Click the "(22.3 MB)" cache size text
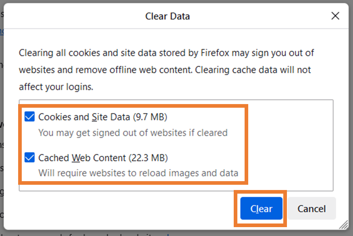Image resolution: width=353 pixels, height=236 pixels. (148, 157)
